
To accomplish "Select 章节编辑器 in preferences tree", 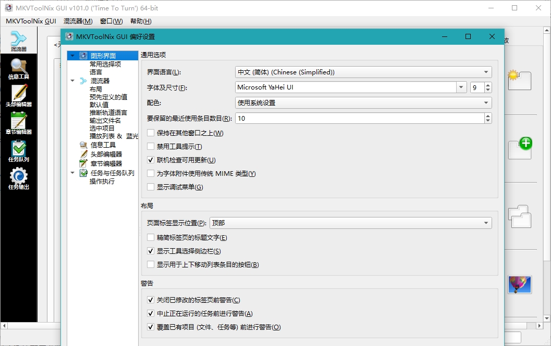I will tap(106, 163).
